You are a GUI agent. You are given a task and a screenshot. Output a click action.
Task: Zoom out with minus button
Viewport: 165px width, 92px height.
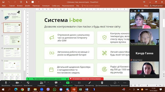tap(142, 85)
